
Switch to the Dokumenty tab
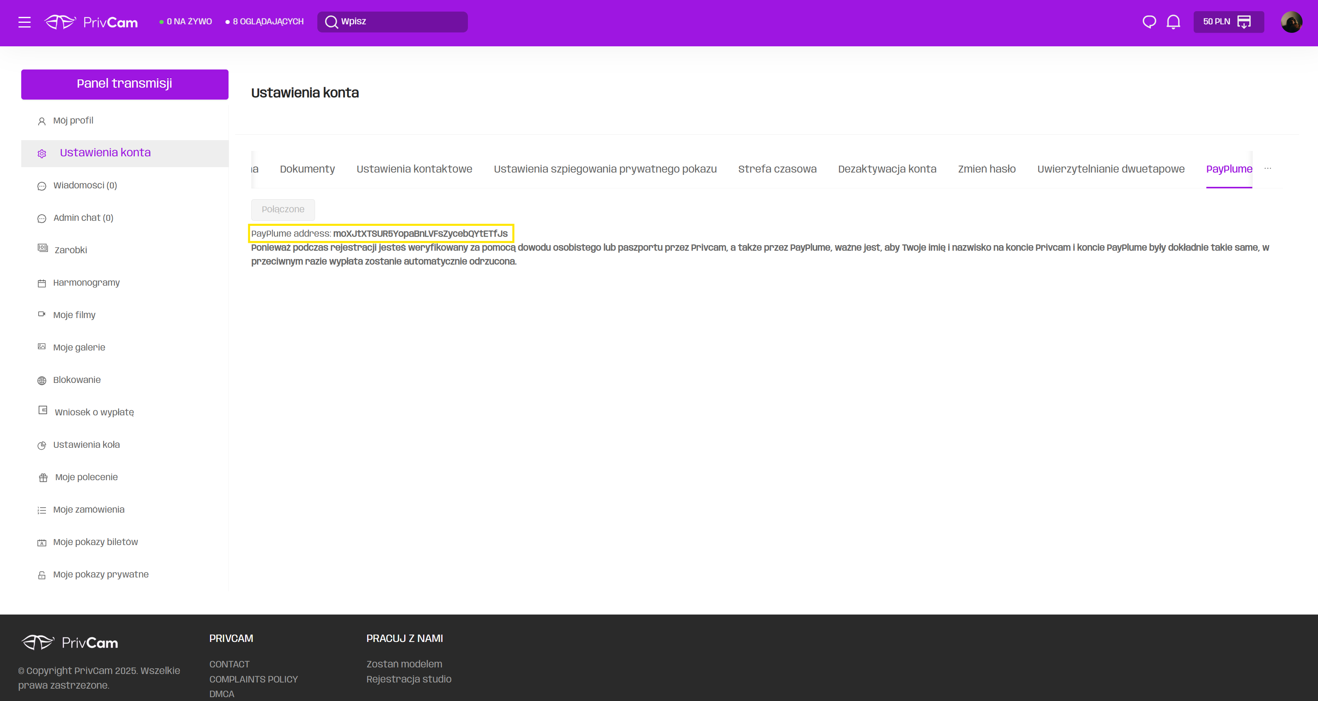coord(307,169)
